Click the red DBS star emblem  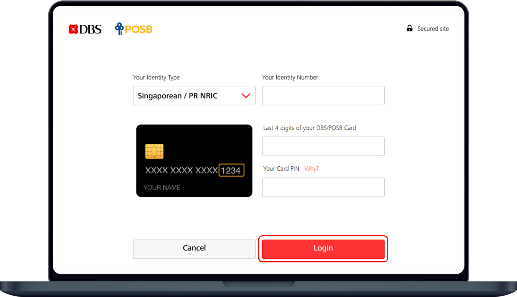tap(73, 29)
